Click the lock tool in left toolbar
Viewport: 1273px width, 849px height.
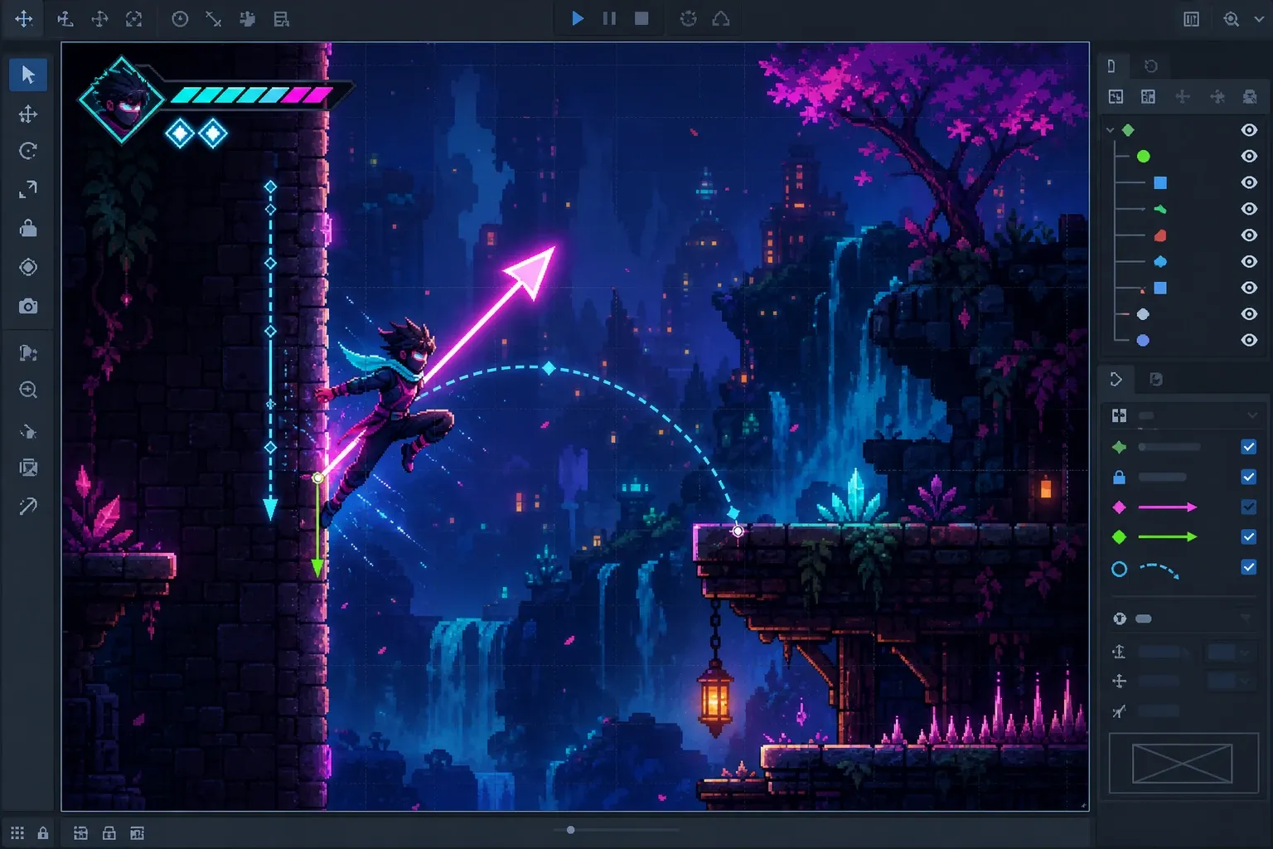(x=28, y=228)
